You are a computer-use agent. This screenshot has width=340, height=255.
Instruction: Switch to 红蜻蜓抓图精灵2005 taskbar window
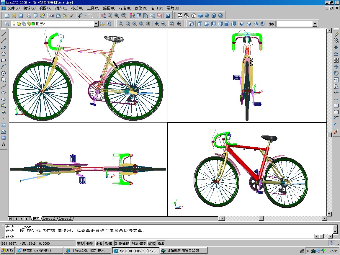184,251
